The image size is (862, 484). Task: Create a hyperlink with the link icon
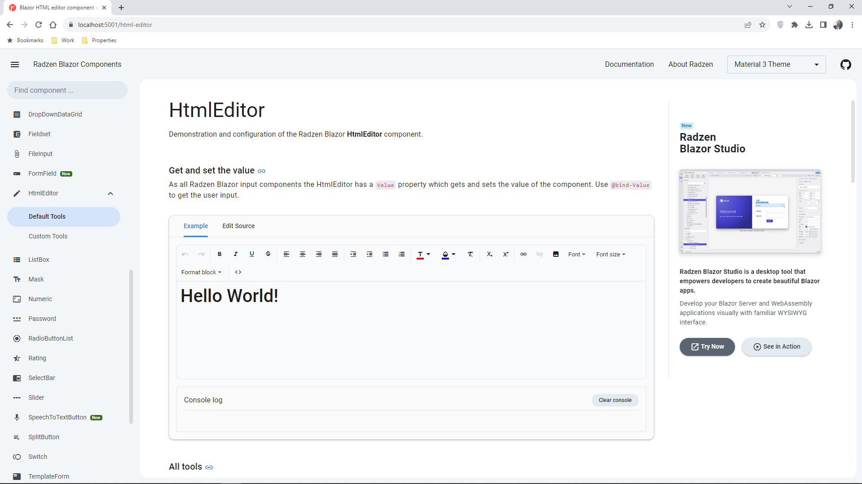523,254
